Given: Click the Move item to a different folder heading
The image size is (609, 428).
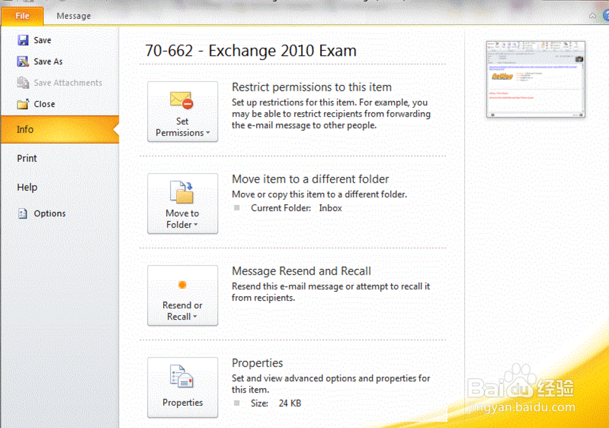Looking at the screenshot, I should [x=311, y=179].
